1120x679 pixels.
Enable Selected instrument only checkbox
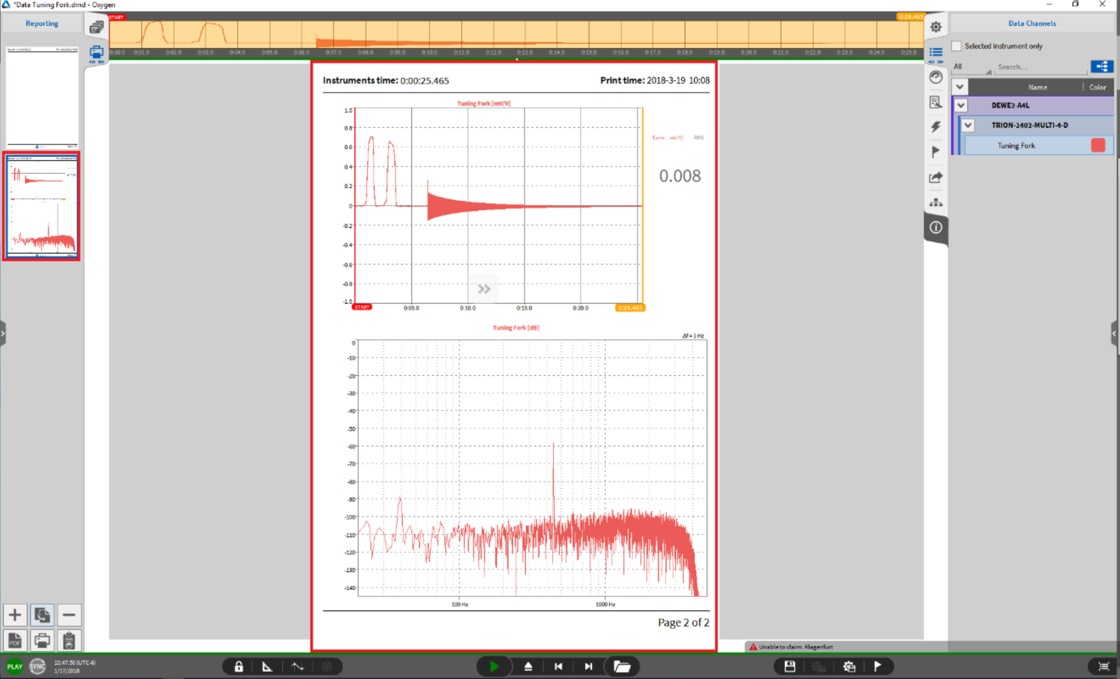click(x=957, y=46)
